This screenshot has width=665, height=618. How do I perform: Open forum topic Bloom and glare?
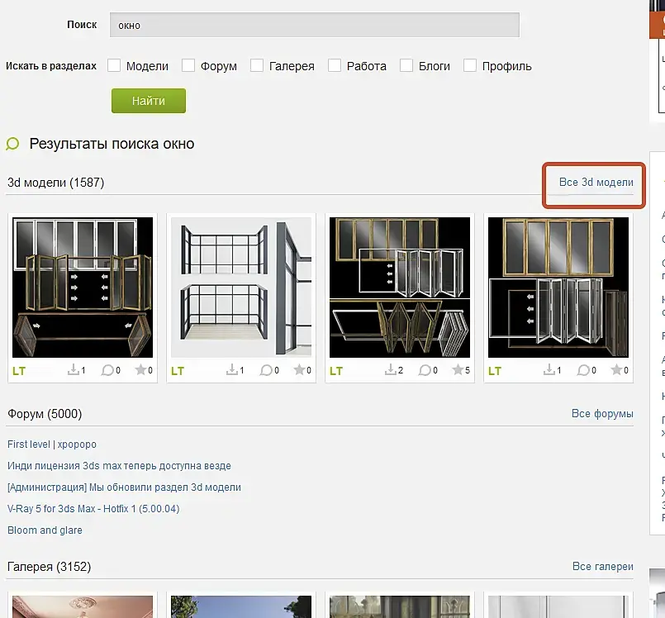45,530
